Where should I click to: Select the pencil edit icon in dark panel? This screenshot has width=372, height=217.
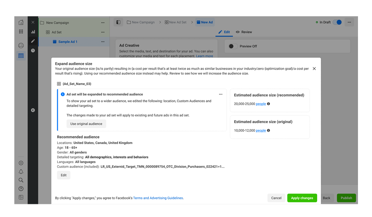pyautogui.click(x=33, y=41)
